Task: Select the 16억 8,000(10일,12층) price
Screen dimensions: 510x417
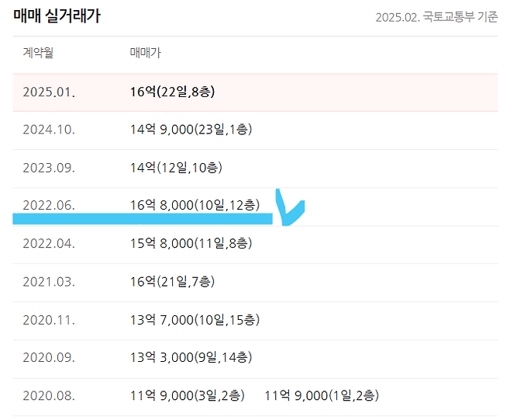Action: (x=195, y=205)
